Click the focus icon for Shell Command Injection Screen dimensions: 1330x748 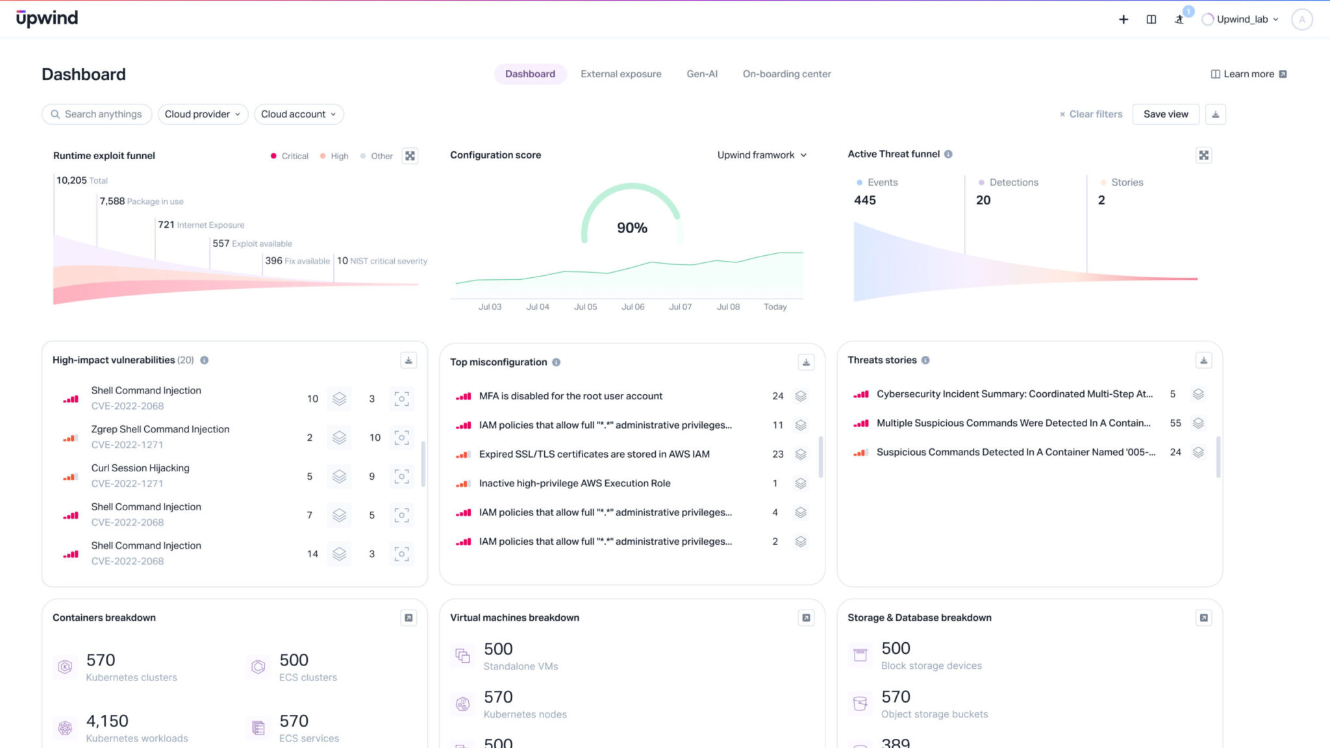(x=402, y=399)
